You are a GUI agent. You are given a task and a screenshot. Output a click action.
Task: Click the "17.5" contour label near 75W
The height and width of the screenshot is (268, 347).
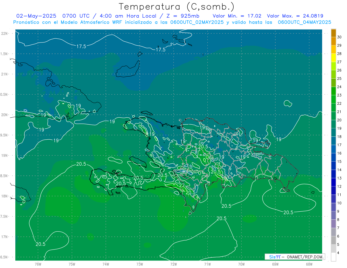click(81, 46)
